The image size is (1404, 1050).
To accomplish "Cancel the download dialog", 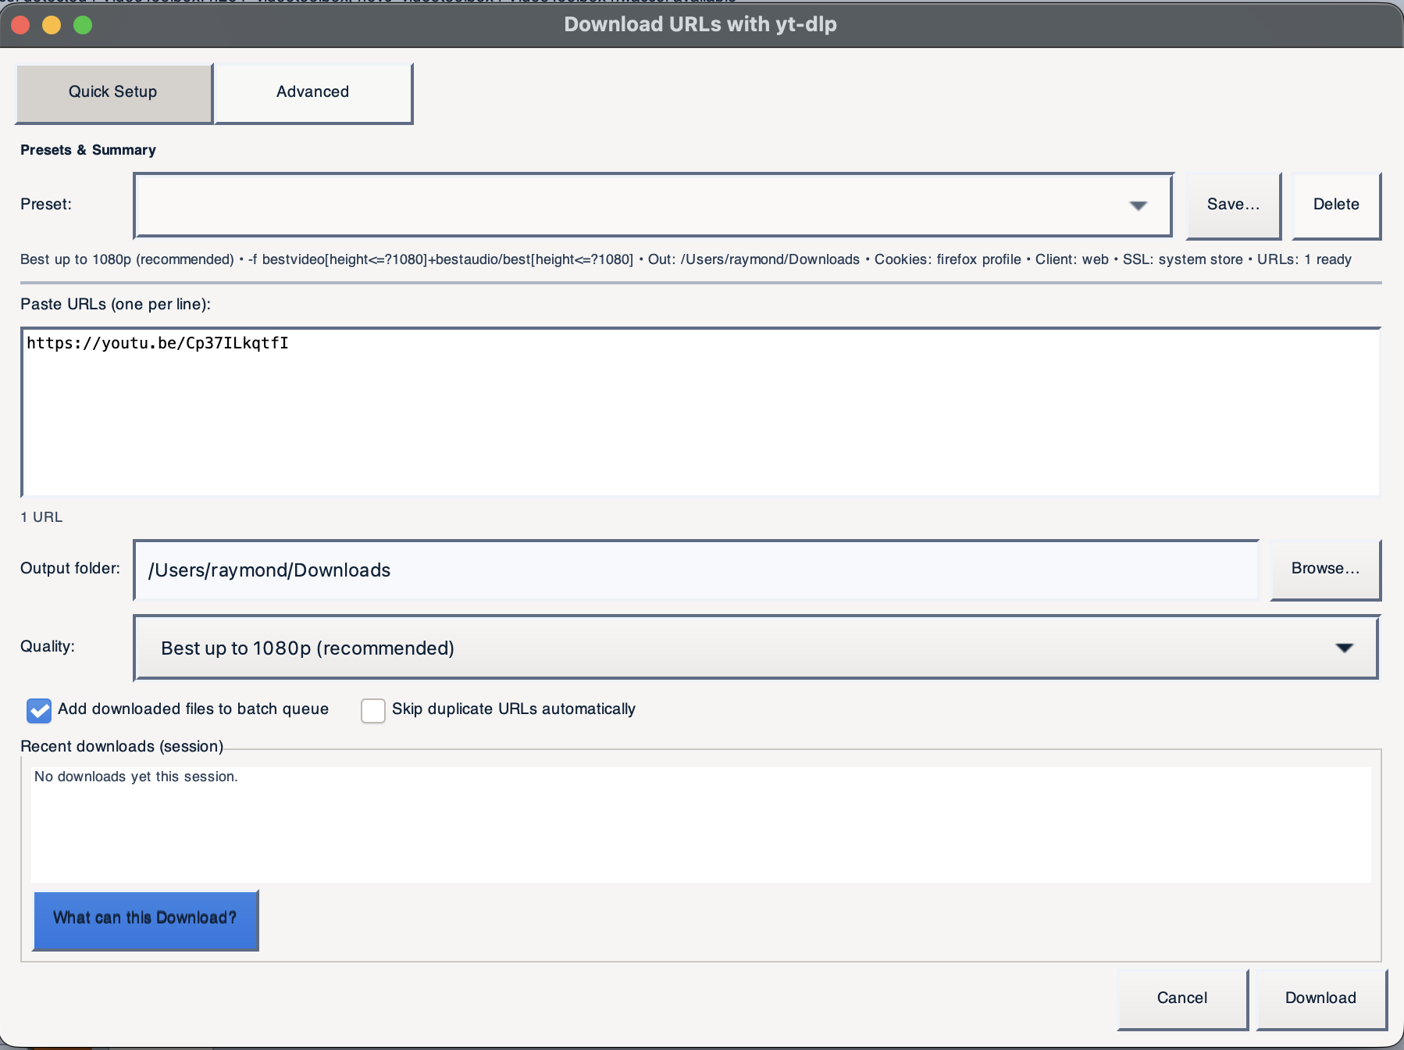I will coord(1181,998).
